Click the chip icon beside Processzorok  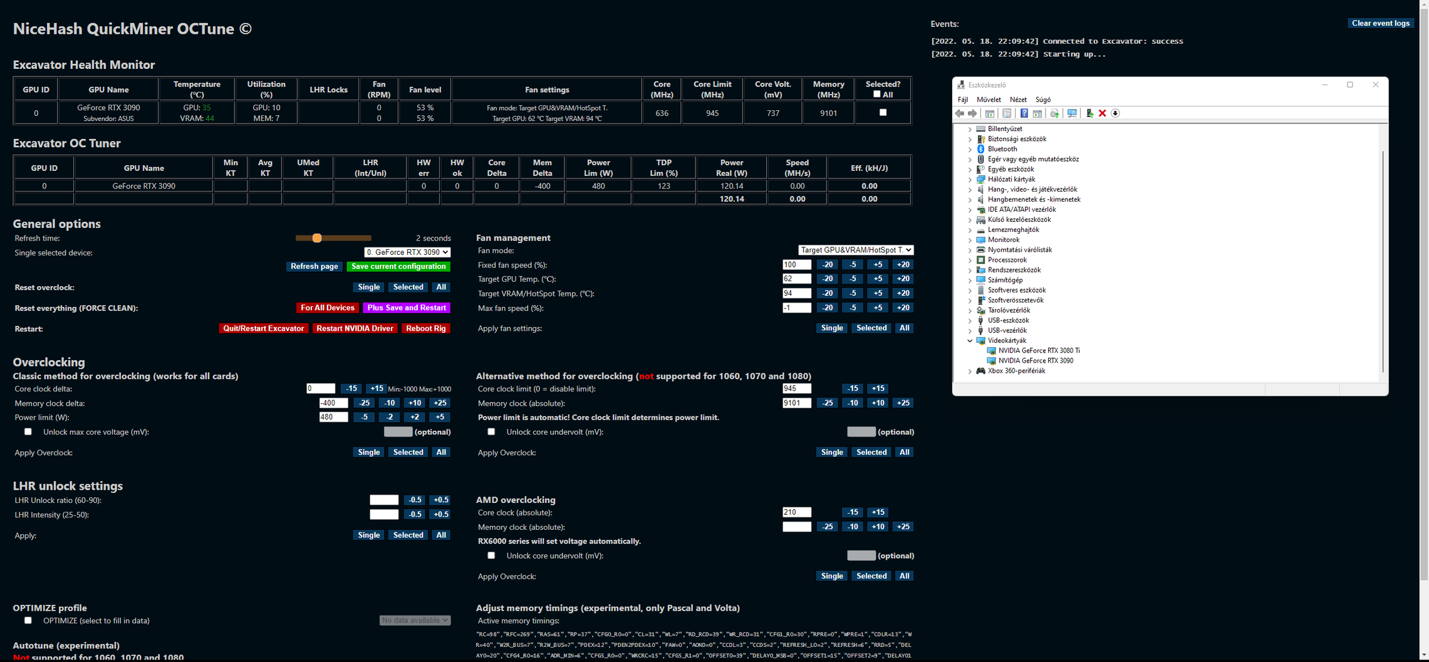(x=981, y=260)
